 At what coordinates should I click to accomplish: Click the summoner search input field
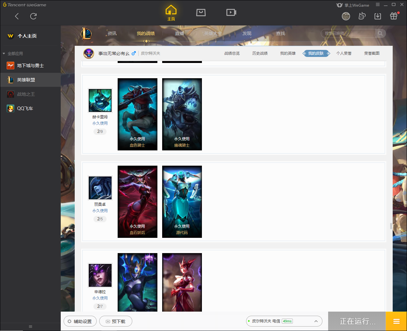[x=348, y=33]
